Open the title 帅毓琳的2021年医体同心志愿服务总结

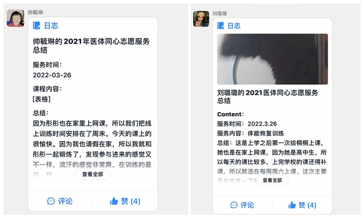pyautogui.click(x=91, y=45)
